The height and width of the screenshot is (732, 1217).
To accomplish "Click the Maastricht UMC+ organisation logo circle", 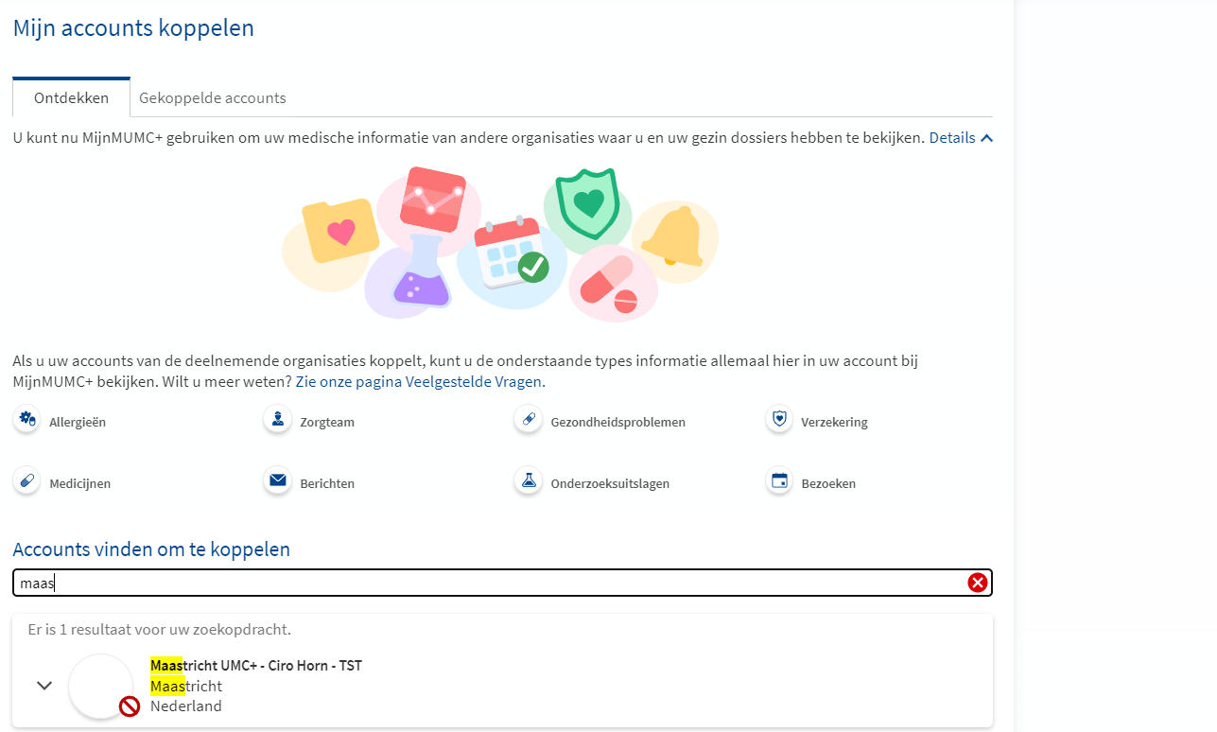I will 100,686.
